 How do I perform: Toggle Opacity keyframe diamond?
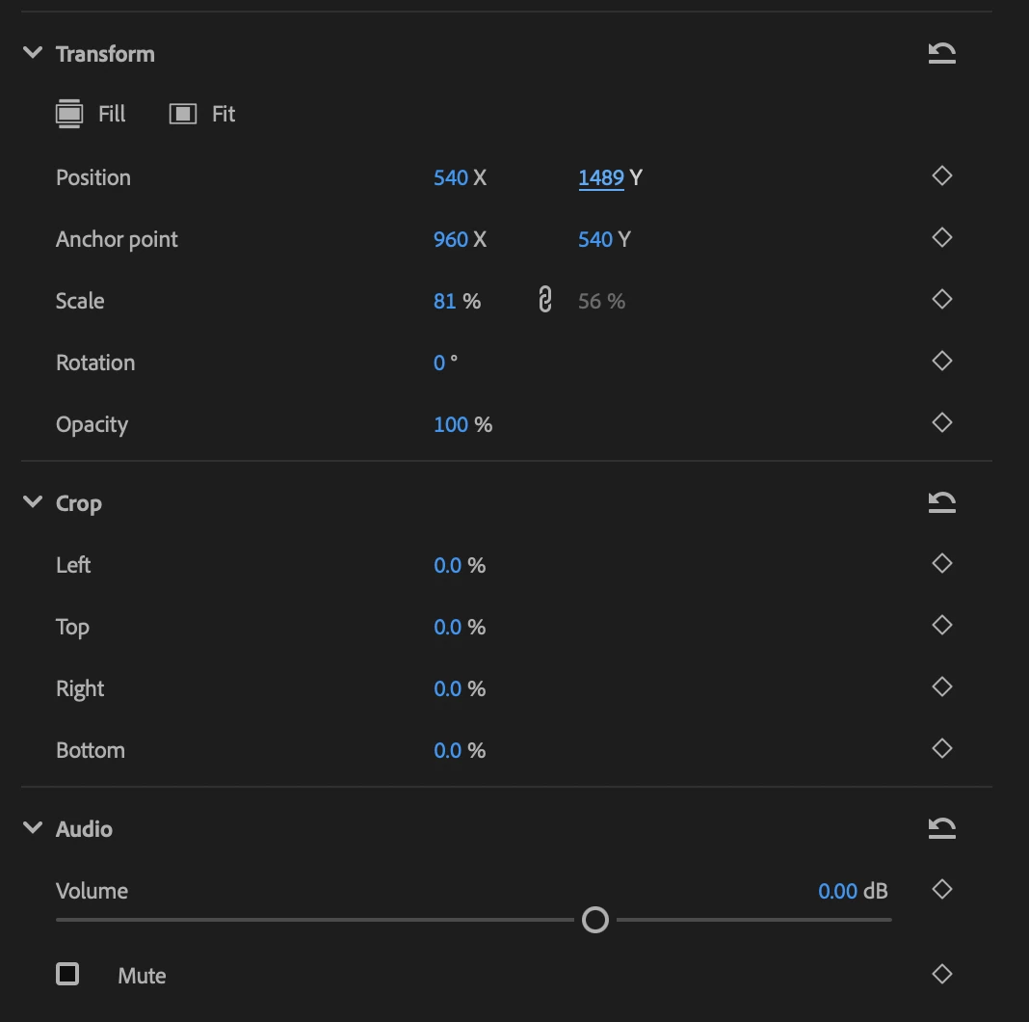pos(941,423)
